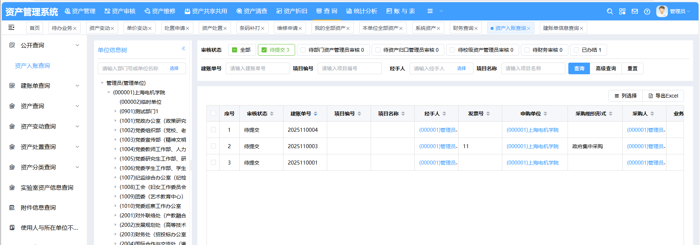The height and width of the screenshot is (245, 700).
Task: Open the 统计分析 top menu
Action: [361, 11]
